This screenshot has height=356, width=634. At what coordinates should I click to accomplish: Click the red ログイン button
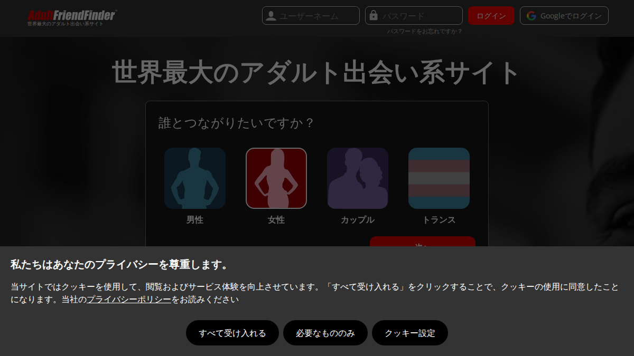tap(491, 16)
